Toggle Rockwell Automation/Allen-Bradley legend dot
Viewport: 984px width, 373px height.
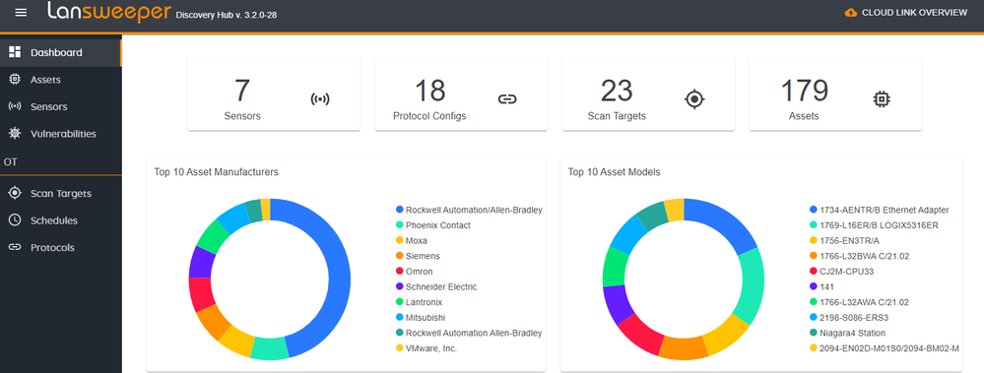pos(399,210)
